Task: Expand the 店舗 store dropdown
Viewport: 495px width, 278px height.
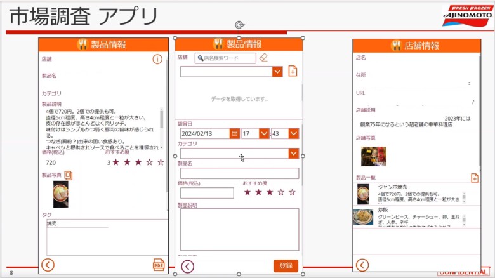Action: click(x=277, y=72)
